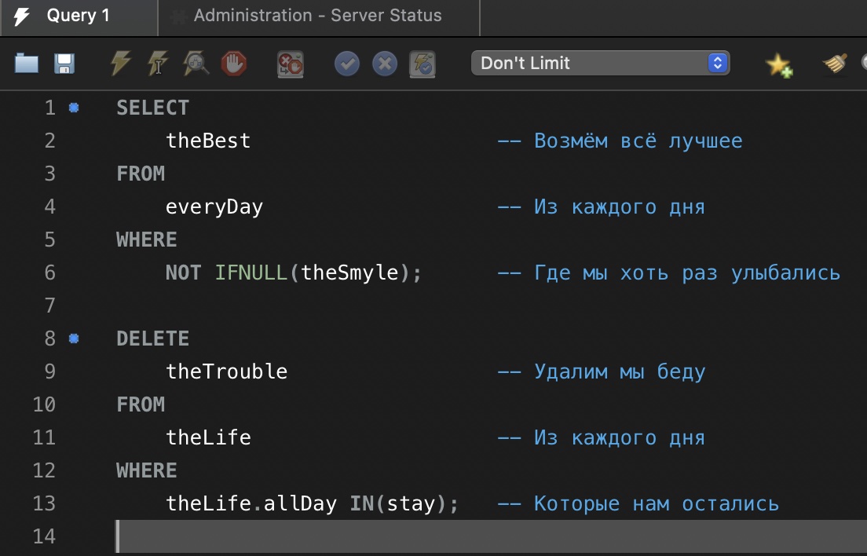This screenshot has height=556, width=867.
Task: Click the theBest column name
Action: (208, 141)
